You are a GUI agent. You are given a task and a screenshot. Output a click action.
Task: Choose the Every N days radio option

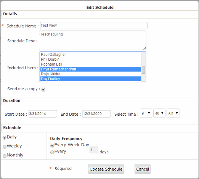[x=52, y=152]
